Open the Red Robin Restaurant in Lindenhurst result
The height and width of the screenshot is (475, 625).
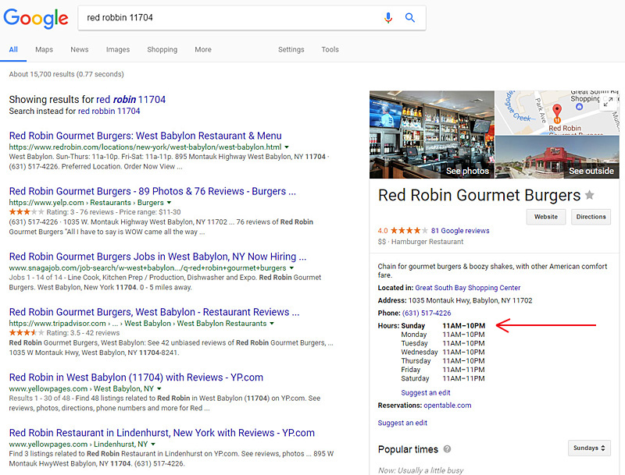point(162,433)
